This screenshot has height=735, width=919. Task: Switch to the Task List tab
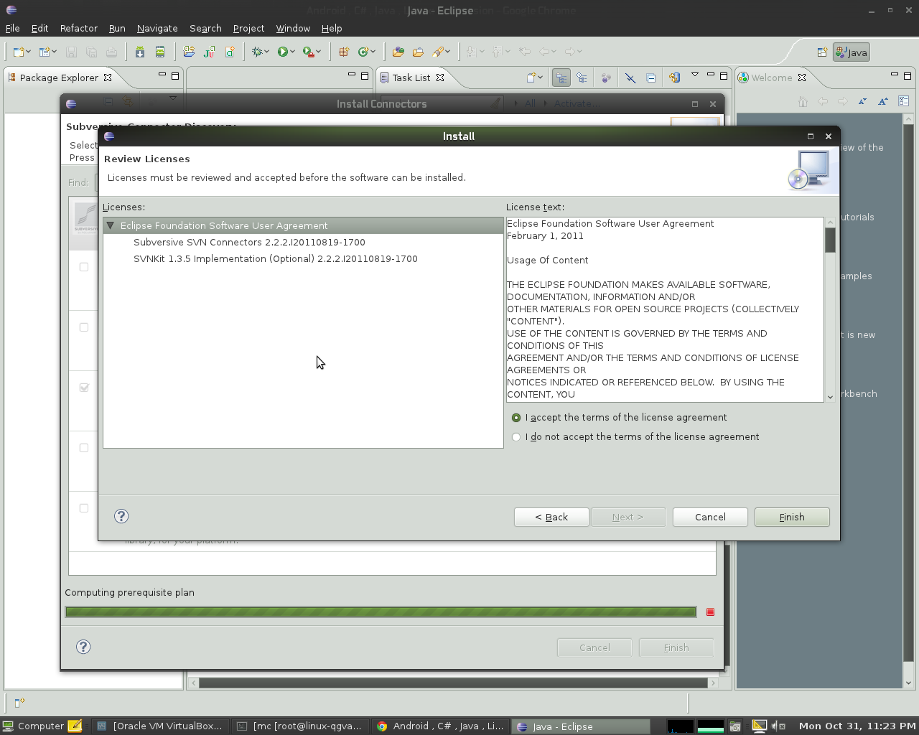coord(411,78)
